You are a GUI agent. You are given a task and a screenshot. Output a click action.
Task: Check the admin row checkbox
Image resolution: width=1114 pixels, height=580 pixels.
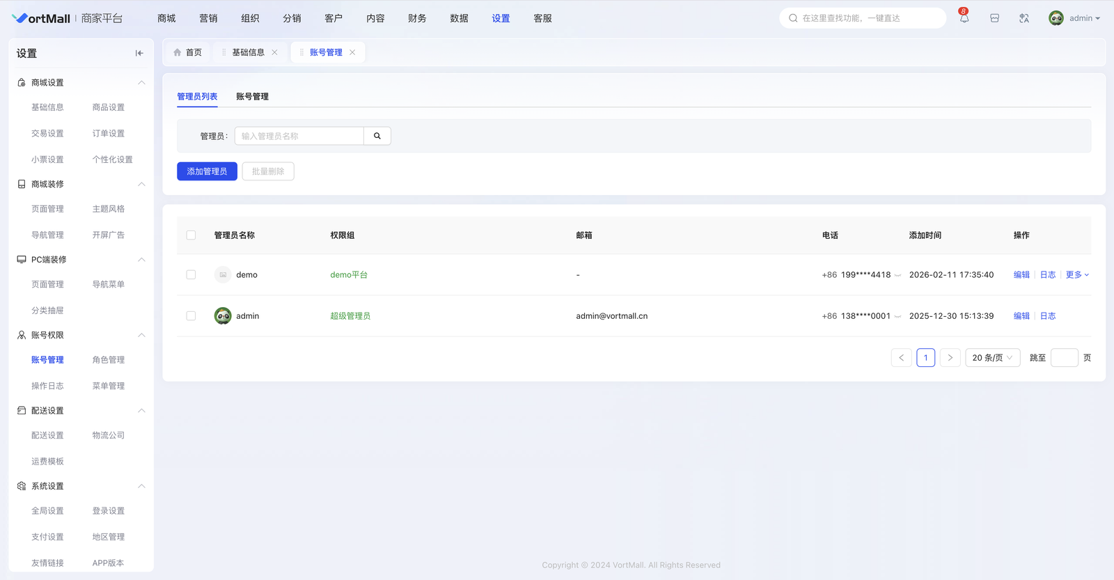[191, 316]
